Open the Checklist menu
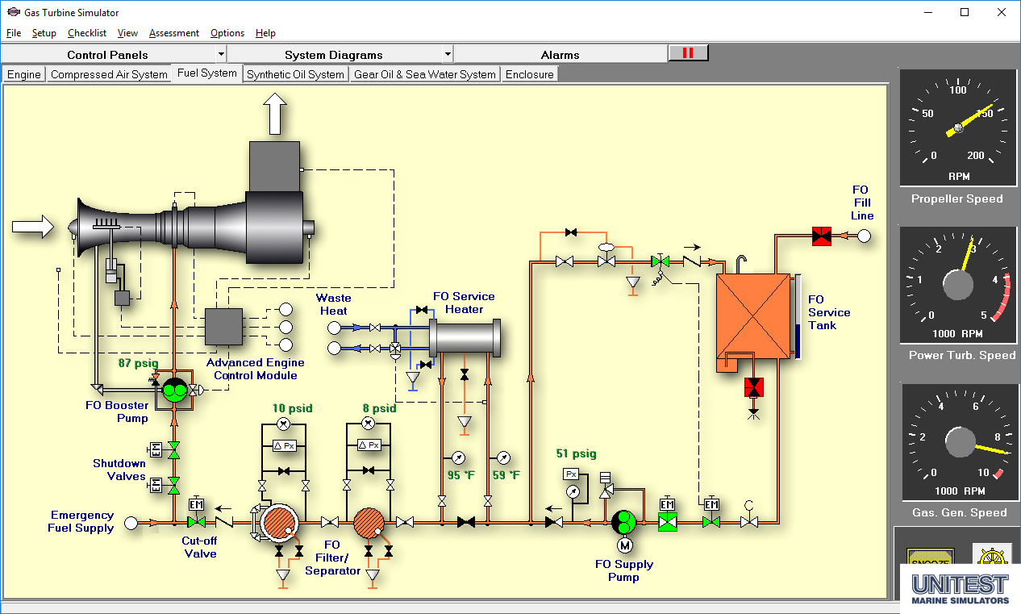 [x=86, y=33]
